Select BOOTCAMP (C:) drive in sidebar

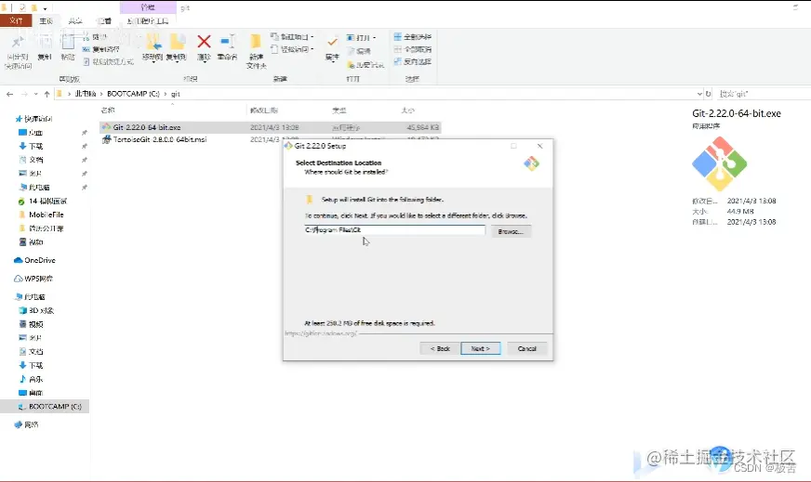(45, 407)
